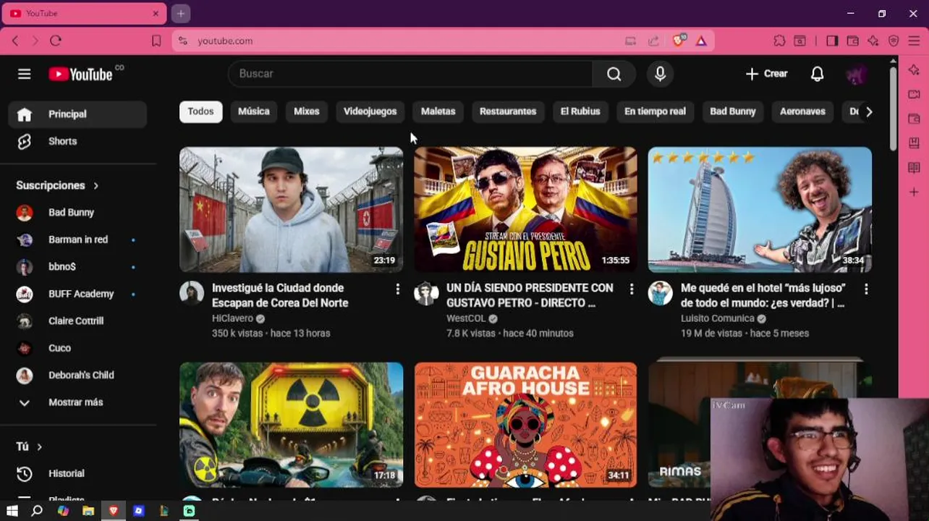Viewport: 929px width, 521px height.
Task: Open the YouTube hamburger guide menu
Action: point(24,74)
